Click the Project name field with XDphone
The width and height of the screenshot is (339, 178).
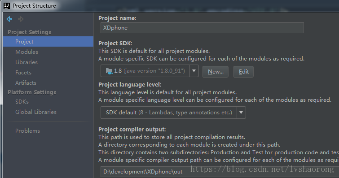202,28
